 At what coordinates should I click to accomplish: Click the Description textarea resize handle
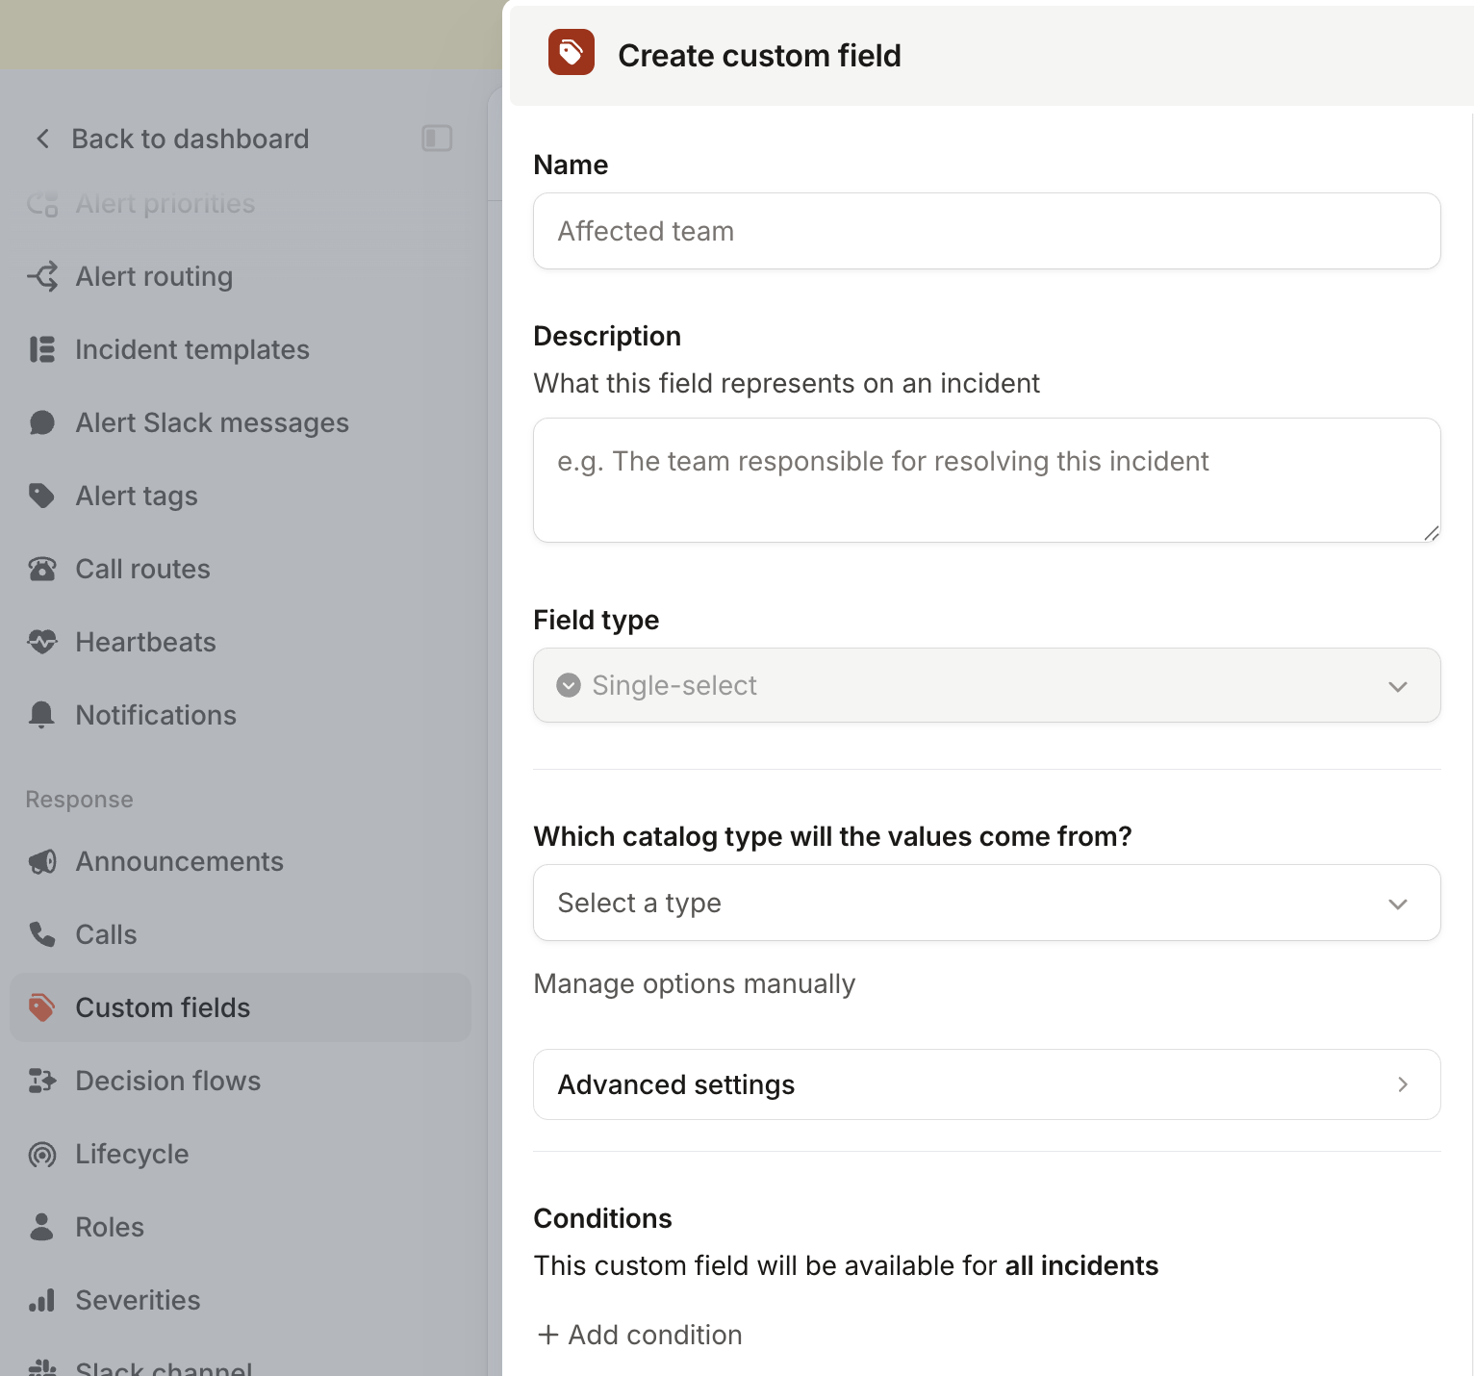1431,533
